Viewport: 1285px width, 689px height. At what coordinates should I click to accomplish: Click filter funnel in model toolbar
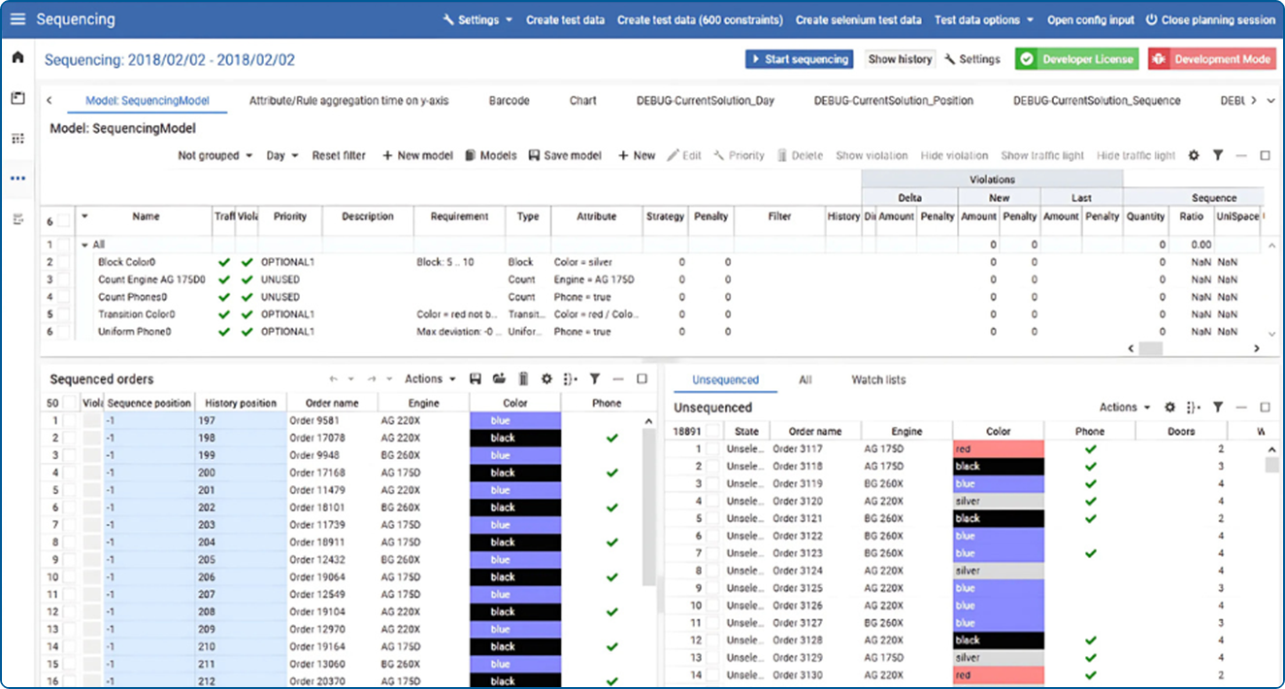click(x=1218, y=155)
